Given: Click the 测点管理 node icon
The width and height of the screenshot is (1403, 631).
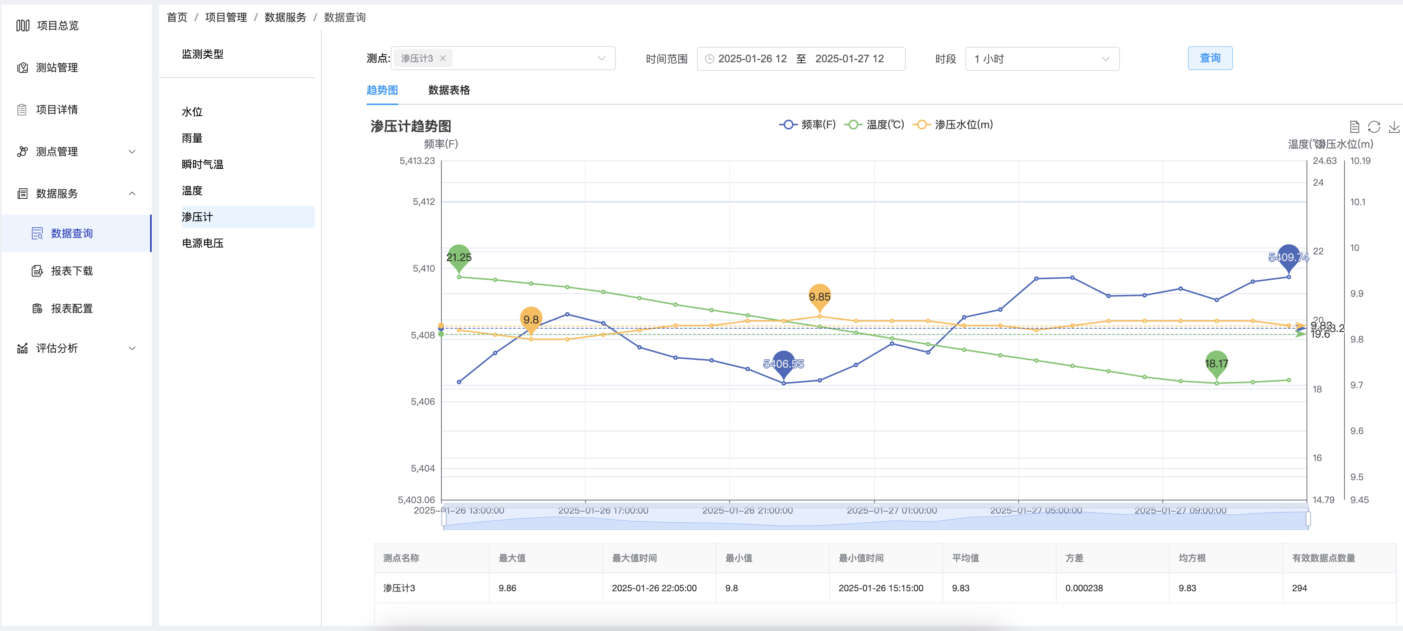Looking at the screenshot, I should tap(22, 151).
